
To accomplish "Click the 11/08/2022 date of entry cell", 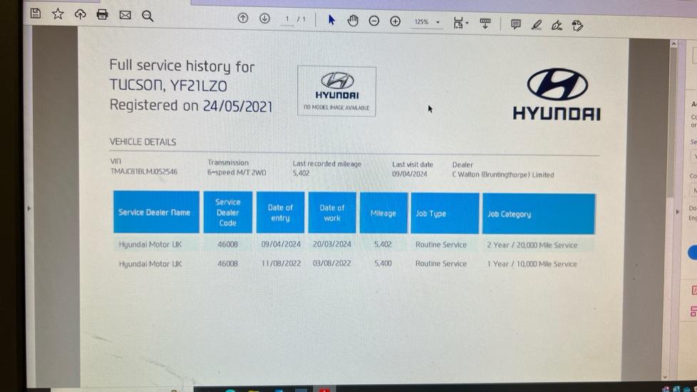I will click(281, 263).
